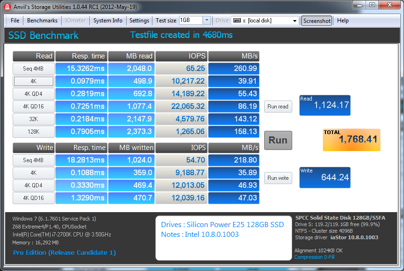Click the write speed value 47.03
The height and width of the screenshot is (271, 404).
234,198
